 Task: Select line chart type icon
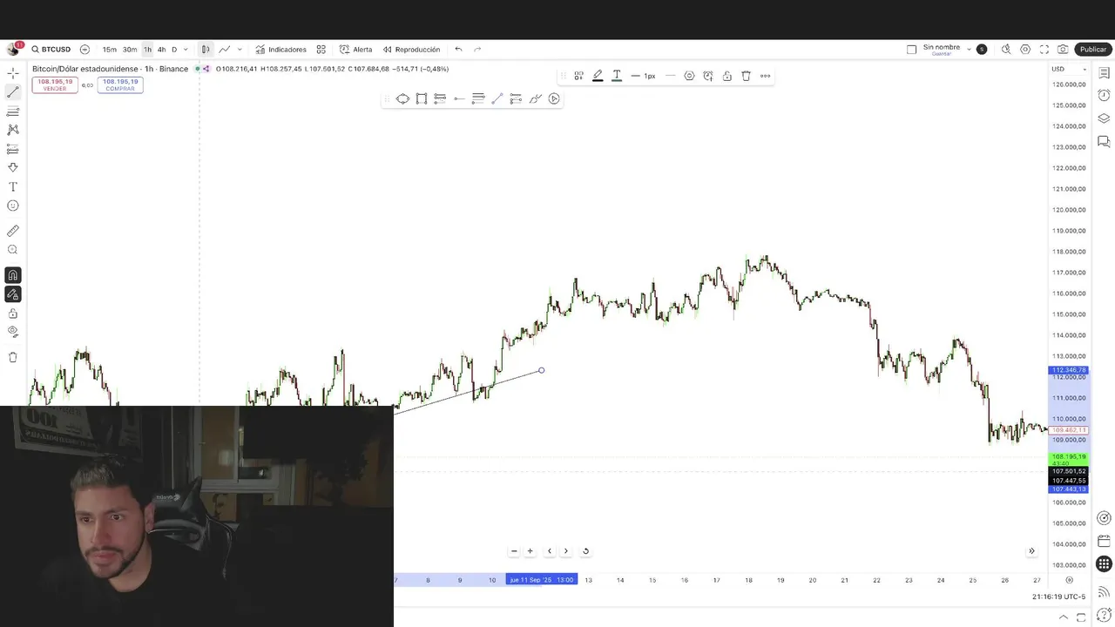click(225, 50)
